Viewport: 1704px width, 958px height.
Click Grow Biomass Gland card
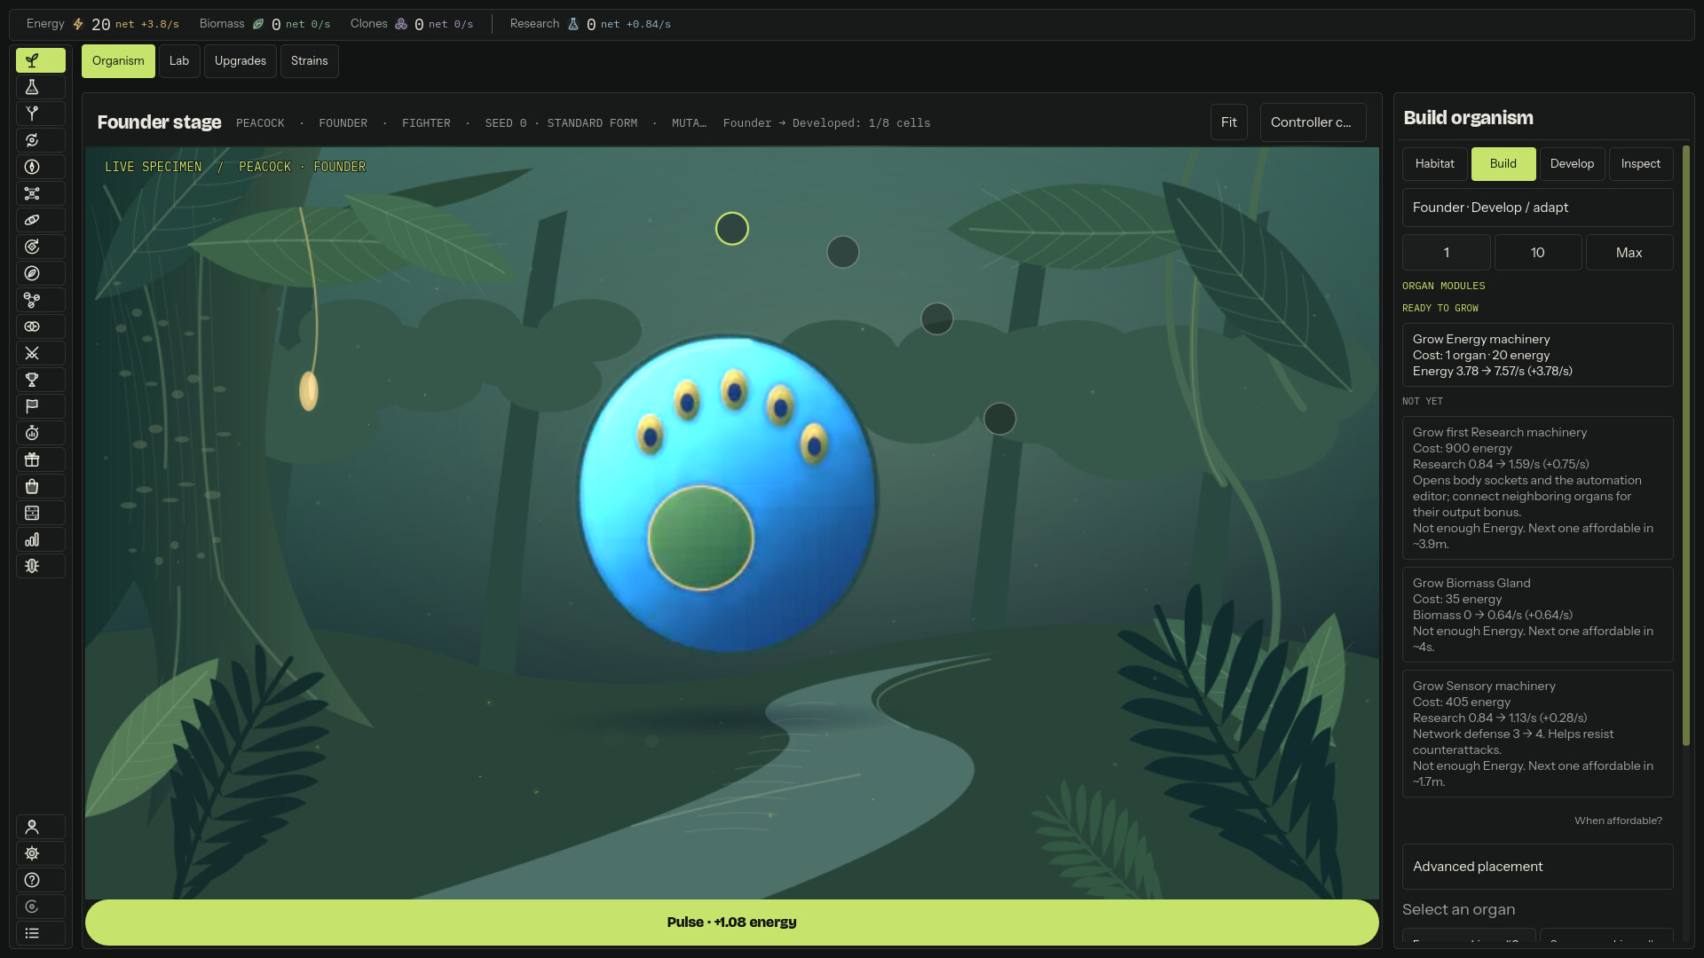click(x=1538, y=615)
